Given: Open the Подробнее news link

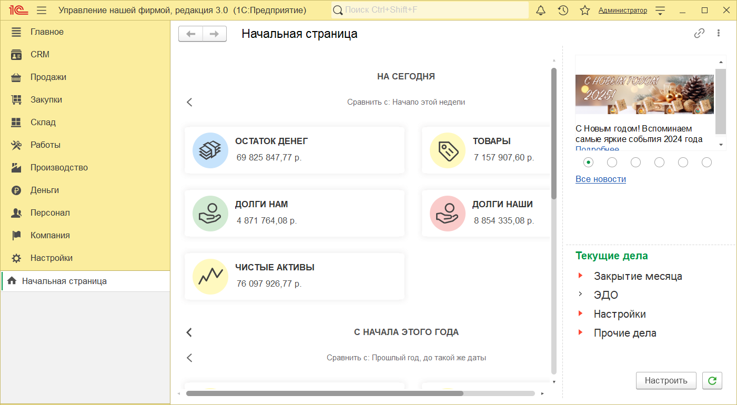Looking at the screenshot, I should tap(597, 148).
